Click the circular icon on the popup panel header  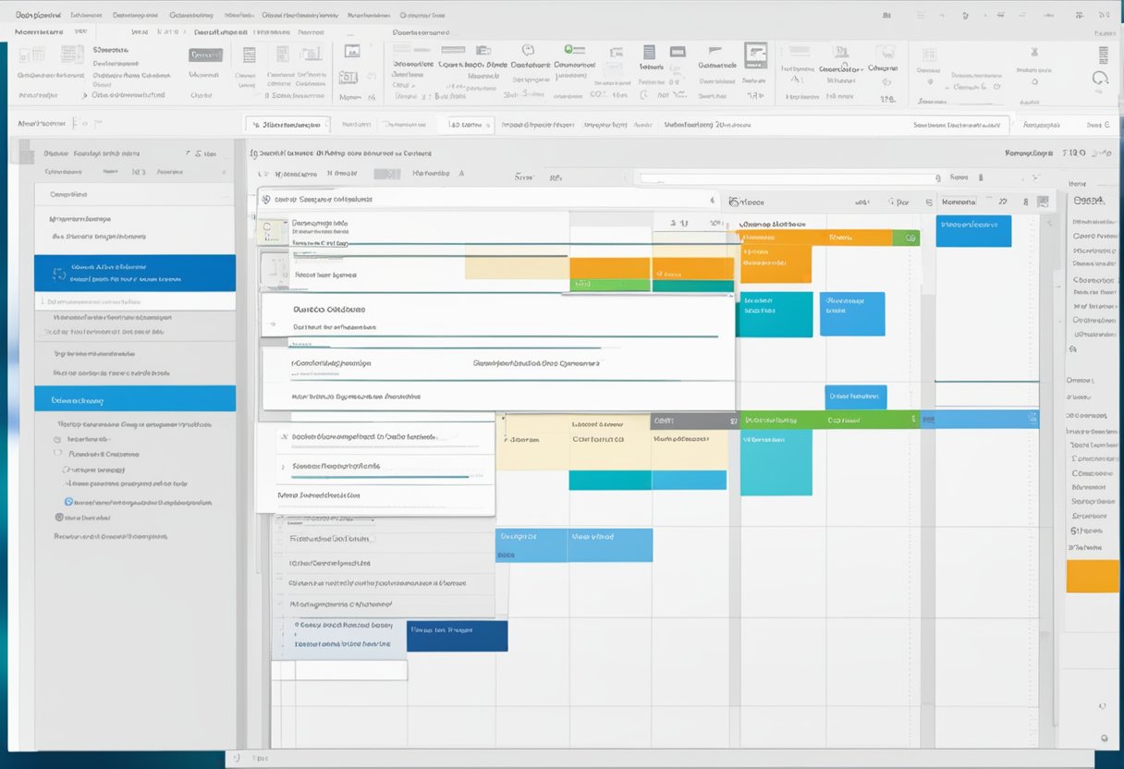tap(264, 199)
